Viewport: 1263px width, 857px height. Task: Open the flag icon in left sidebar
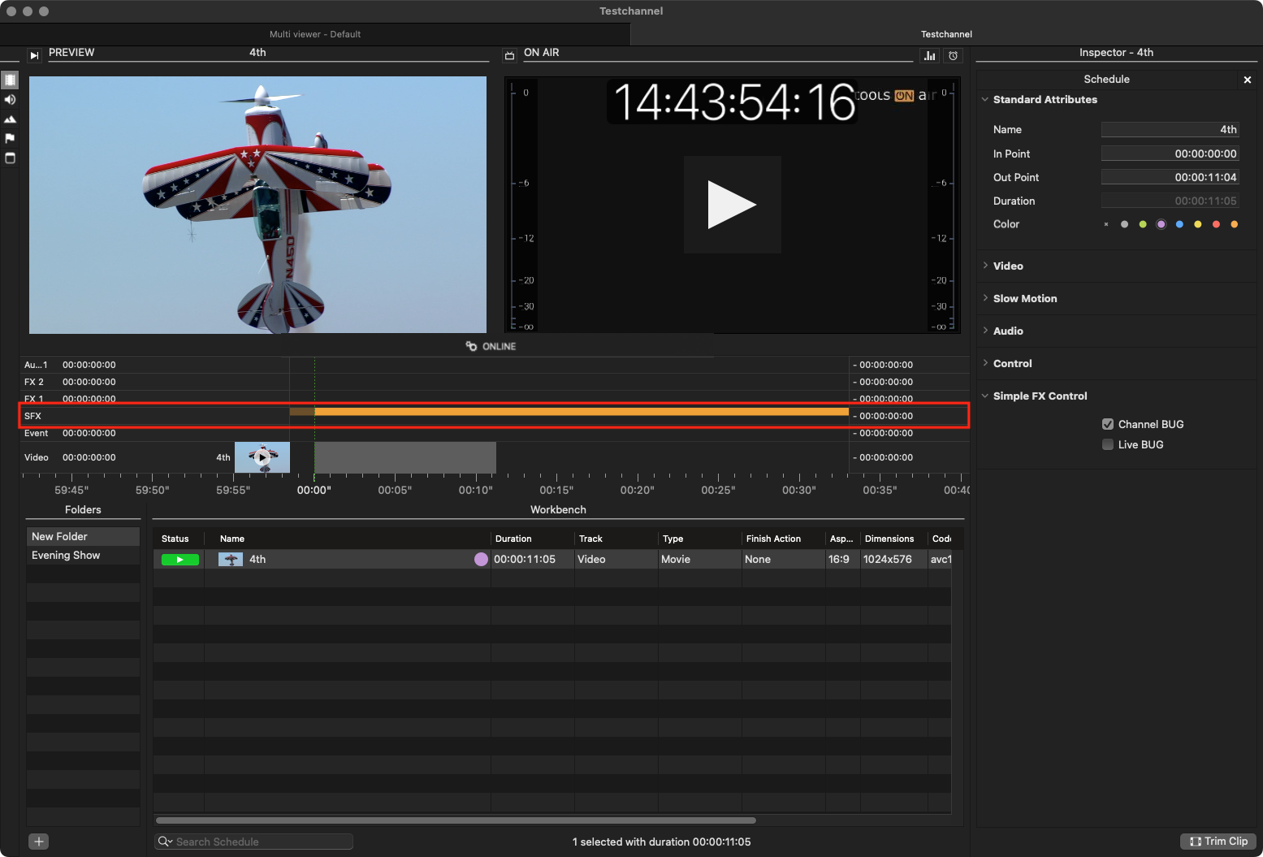[10, 138]
